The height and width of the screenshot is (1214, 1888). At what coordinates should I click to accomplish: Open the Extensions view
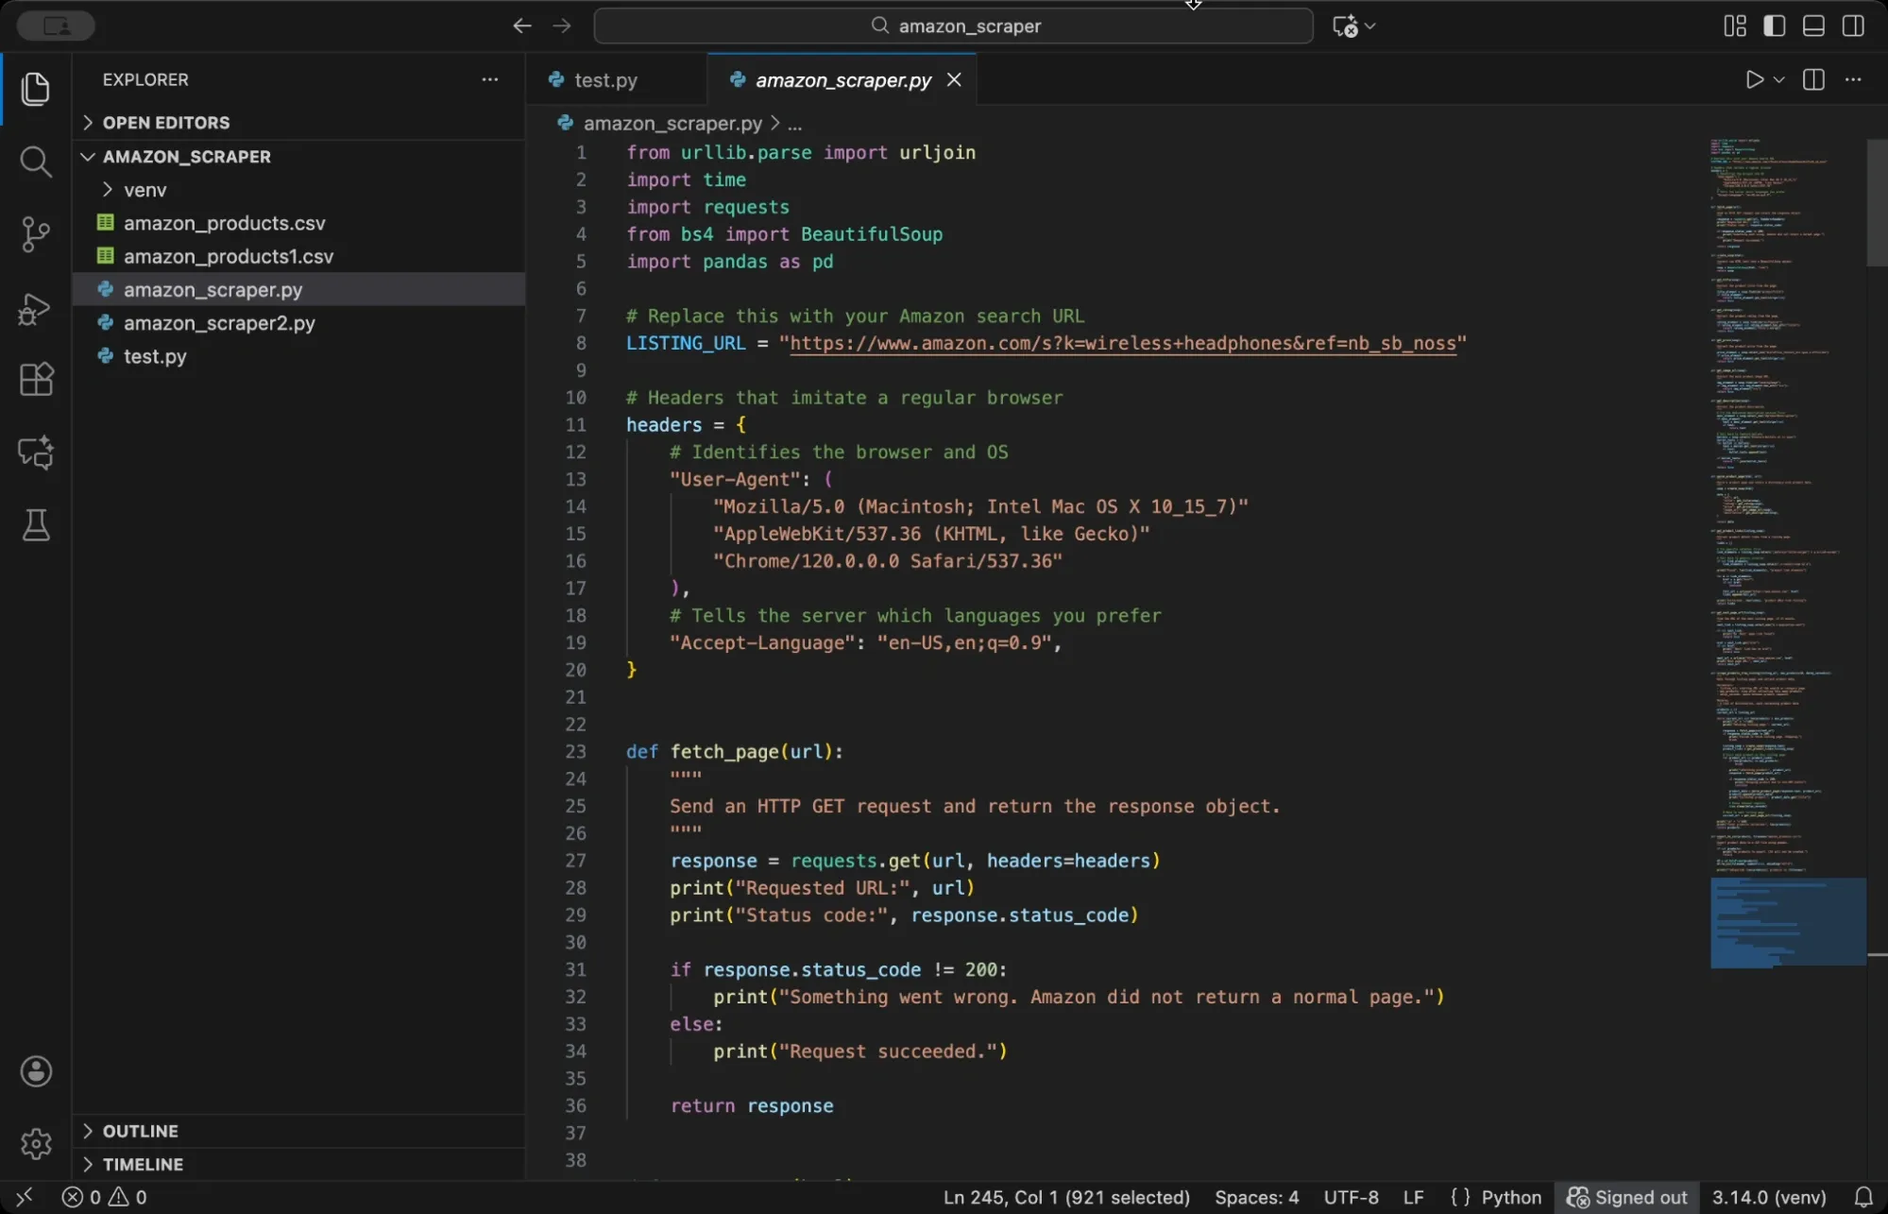[36, 380]
